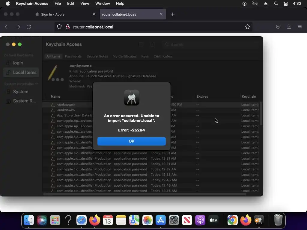Click the Keychain Access Dock icon
The width and height of the screenshot is (307, 230).
(259, 220)
